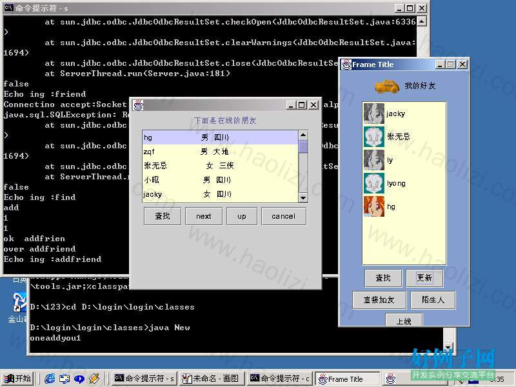Launch Internet Explorer from quick launch

[50, 379]
